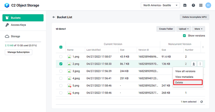Click the Create Folder button
Image resolution: width=215 pixels, height=112 pixels.
pyautogui.click(x=166, y=29)
